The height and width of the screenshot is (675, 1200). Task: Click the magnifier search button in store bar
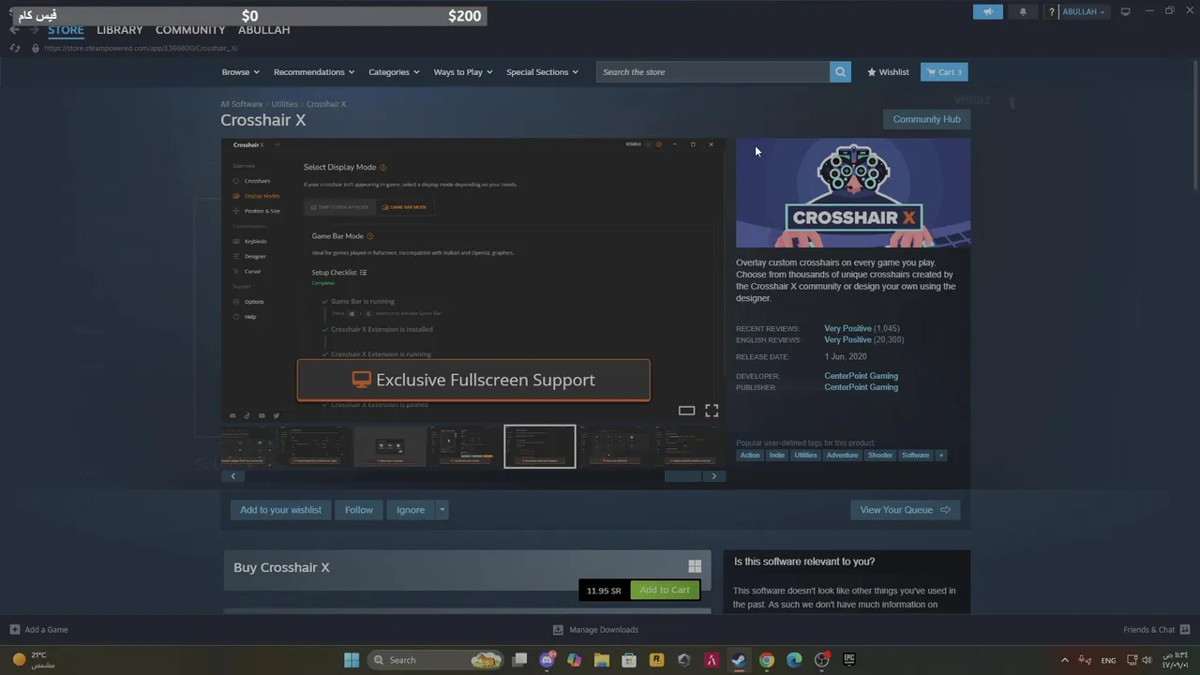[840, 72]
